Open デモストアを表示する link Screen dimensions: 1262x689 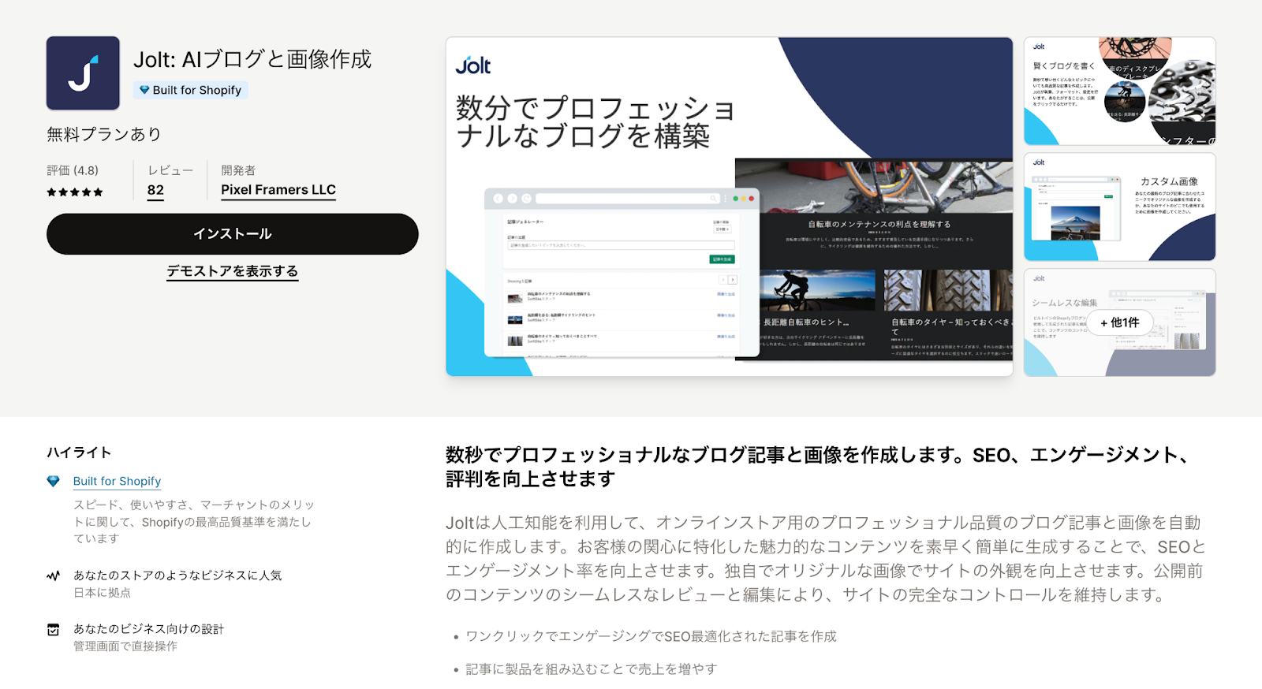tap(232, 271)
